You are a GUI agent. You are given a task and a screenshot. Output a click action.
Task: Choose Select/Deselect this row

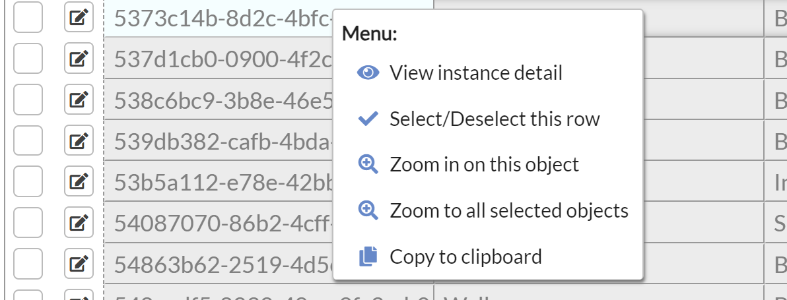[x=495, y=119]
